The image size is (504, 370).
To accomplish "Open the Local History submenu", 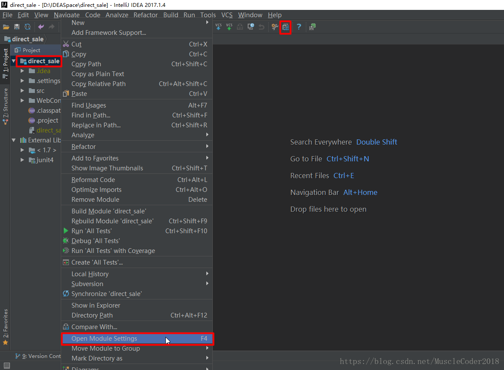I will [x=137, y=274].
